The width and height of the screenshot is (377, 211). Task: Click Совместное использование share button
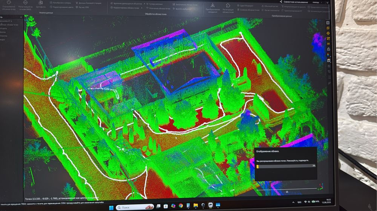coord(294,2)
